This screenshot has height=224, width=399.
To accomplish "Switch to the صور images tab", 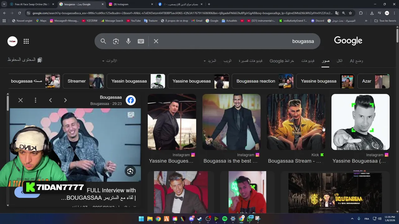I will click(326, 61).
